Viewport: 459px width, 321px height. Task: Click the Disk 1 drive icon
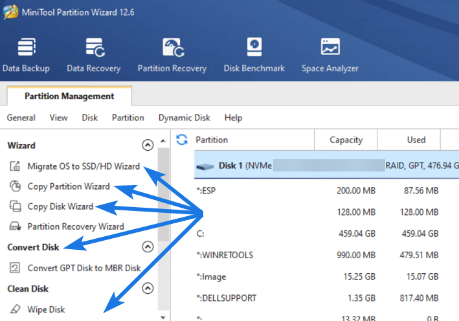click(x=205, y=166)
